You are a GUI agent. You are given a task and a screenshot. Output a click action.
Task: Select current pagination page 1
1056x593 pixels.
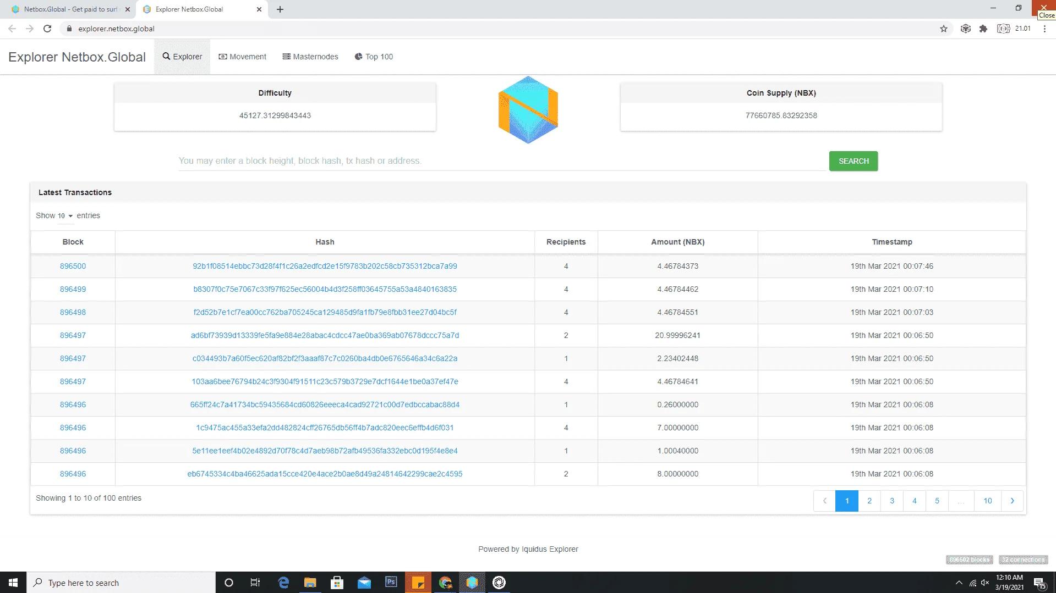(x=847, y=501)
